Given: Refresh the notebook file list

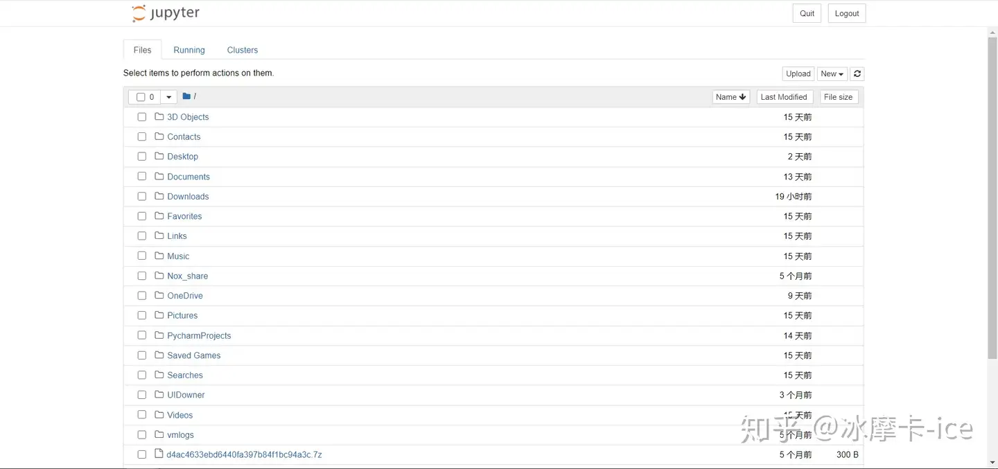Looking at the screenshot, I should point(857,73).
